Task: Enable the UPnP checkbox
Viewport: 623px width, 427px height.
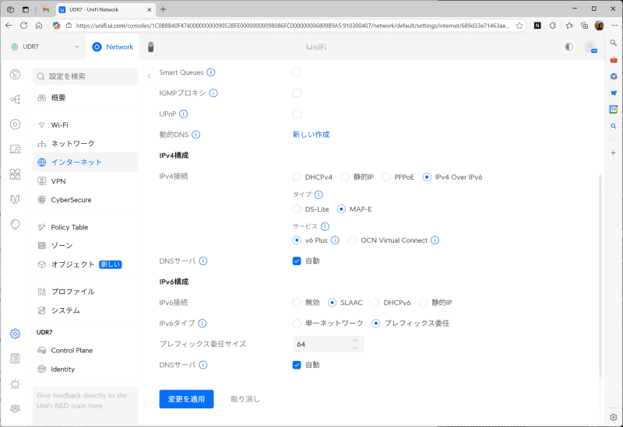Action: (x=297, y=114)
